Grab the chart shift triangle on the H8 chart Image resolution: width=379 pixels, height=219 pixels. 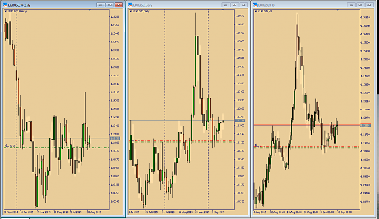(x=337, y=10)
